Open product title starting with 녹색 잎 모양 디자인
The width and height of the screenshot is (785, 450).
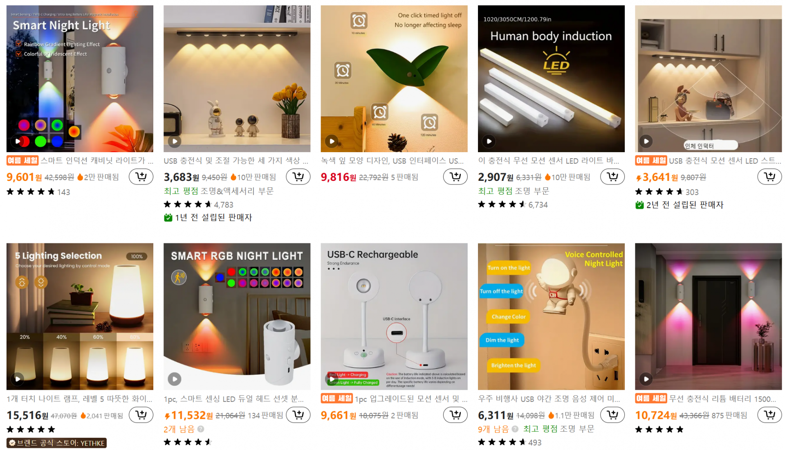392,161
